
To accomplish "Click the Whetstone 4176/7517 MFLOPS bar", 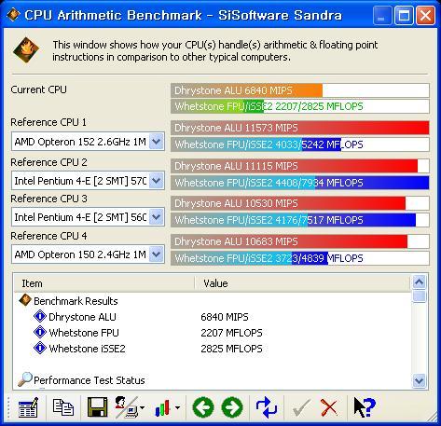I will pyautogui.click(x=300, y=220).
